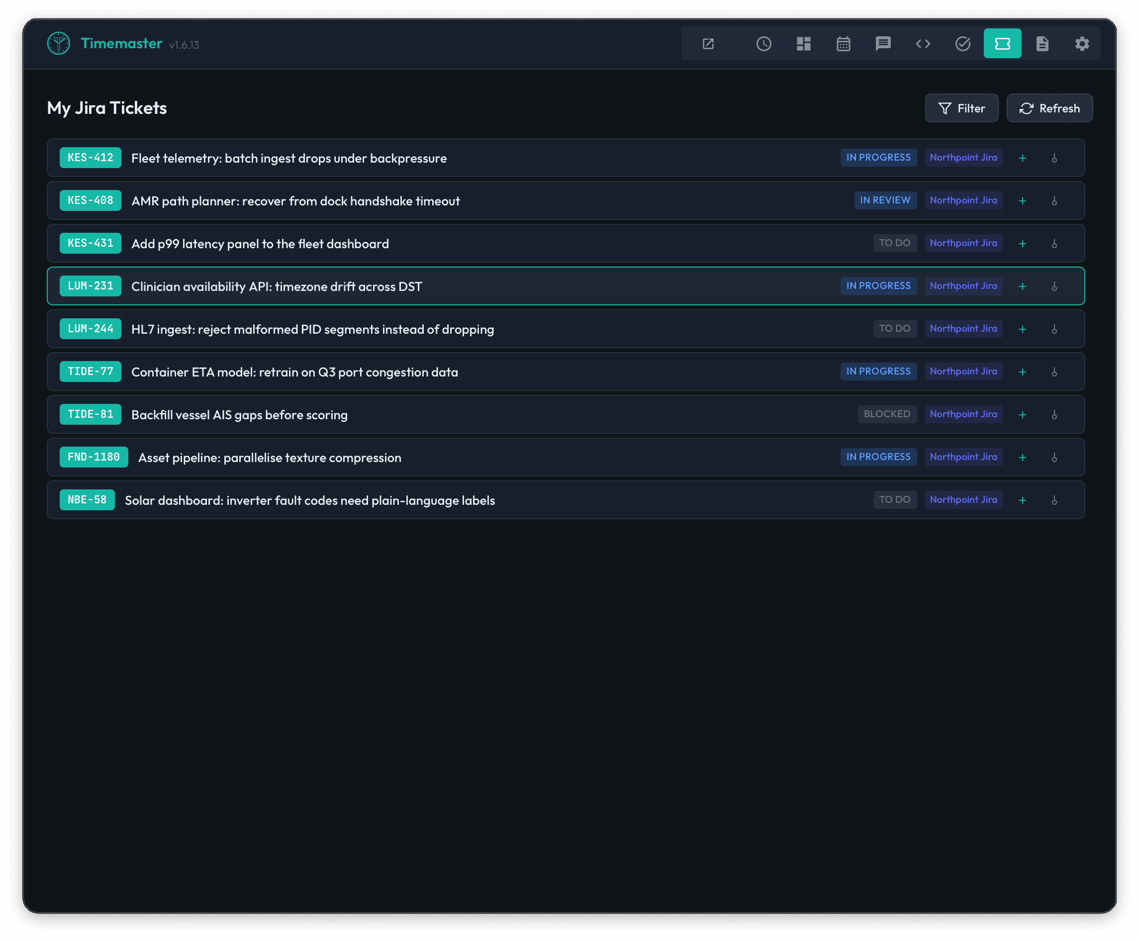The image size is (1139, 940).
Task: Open the code brackets view
Action: pos(923,44)
